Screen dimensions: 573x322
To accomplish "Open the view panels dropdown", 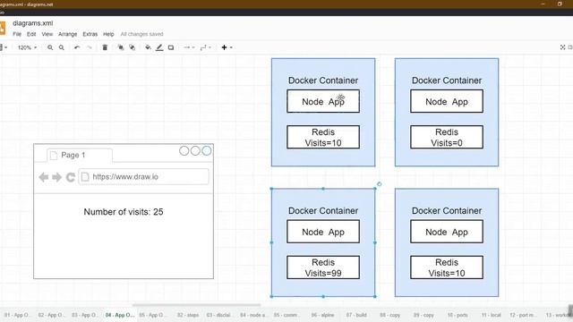I will pos(3,47).
